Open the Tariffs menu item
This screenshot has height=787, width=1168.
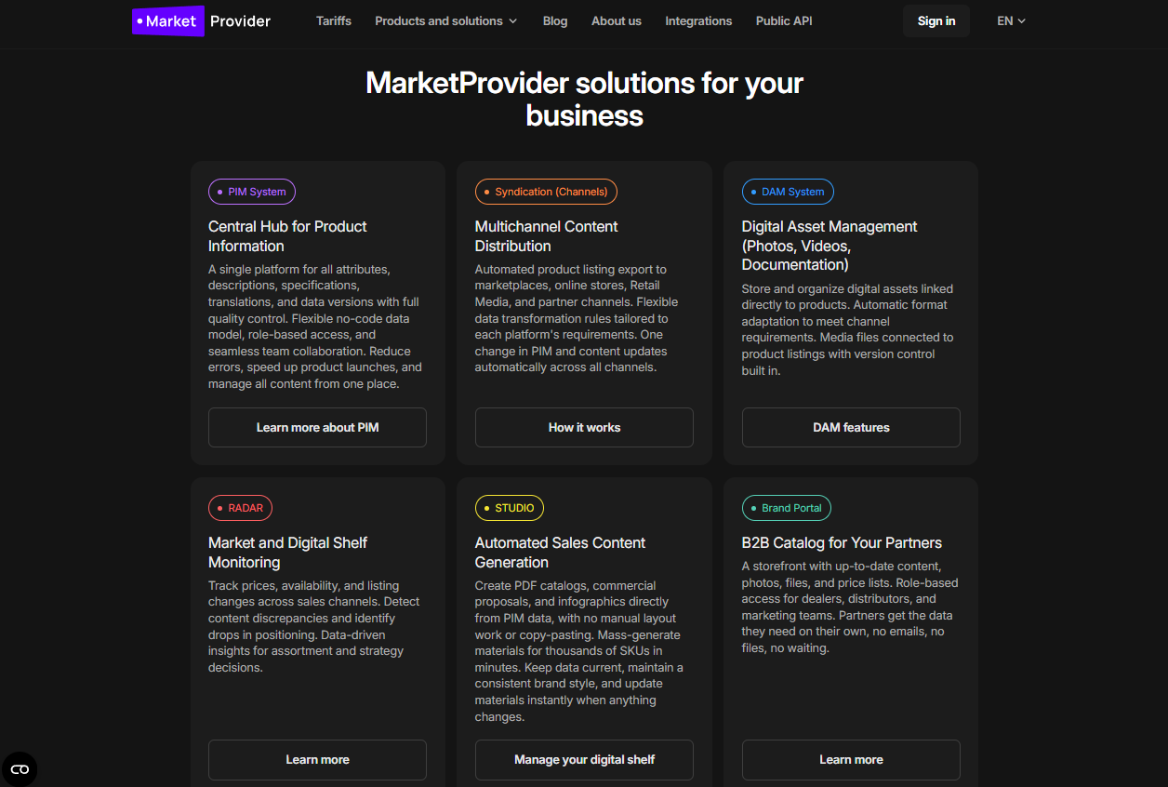coord(334,20)
